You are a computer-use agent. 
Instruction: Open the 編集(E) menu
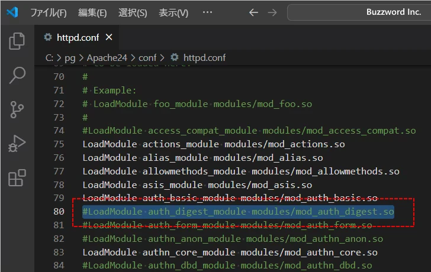click(92, 12)
